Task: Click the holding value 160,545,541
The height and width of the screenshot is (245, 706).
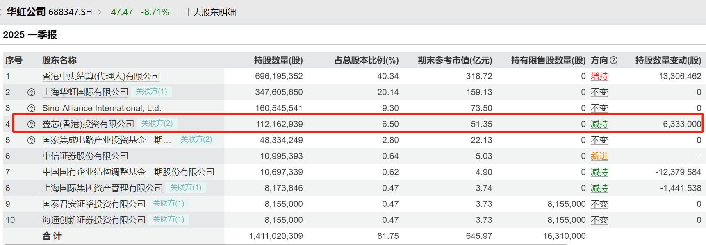Action: 279,108
